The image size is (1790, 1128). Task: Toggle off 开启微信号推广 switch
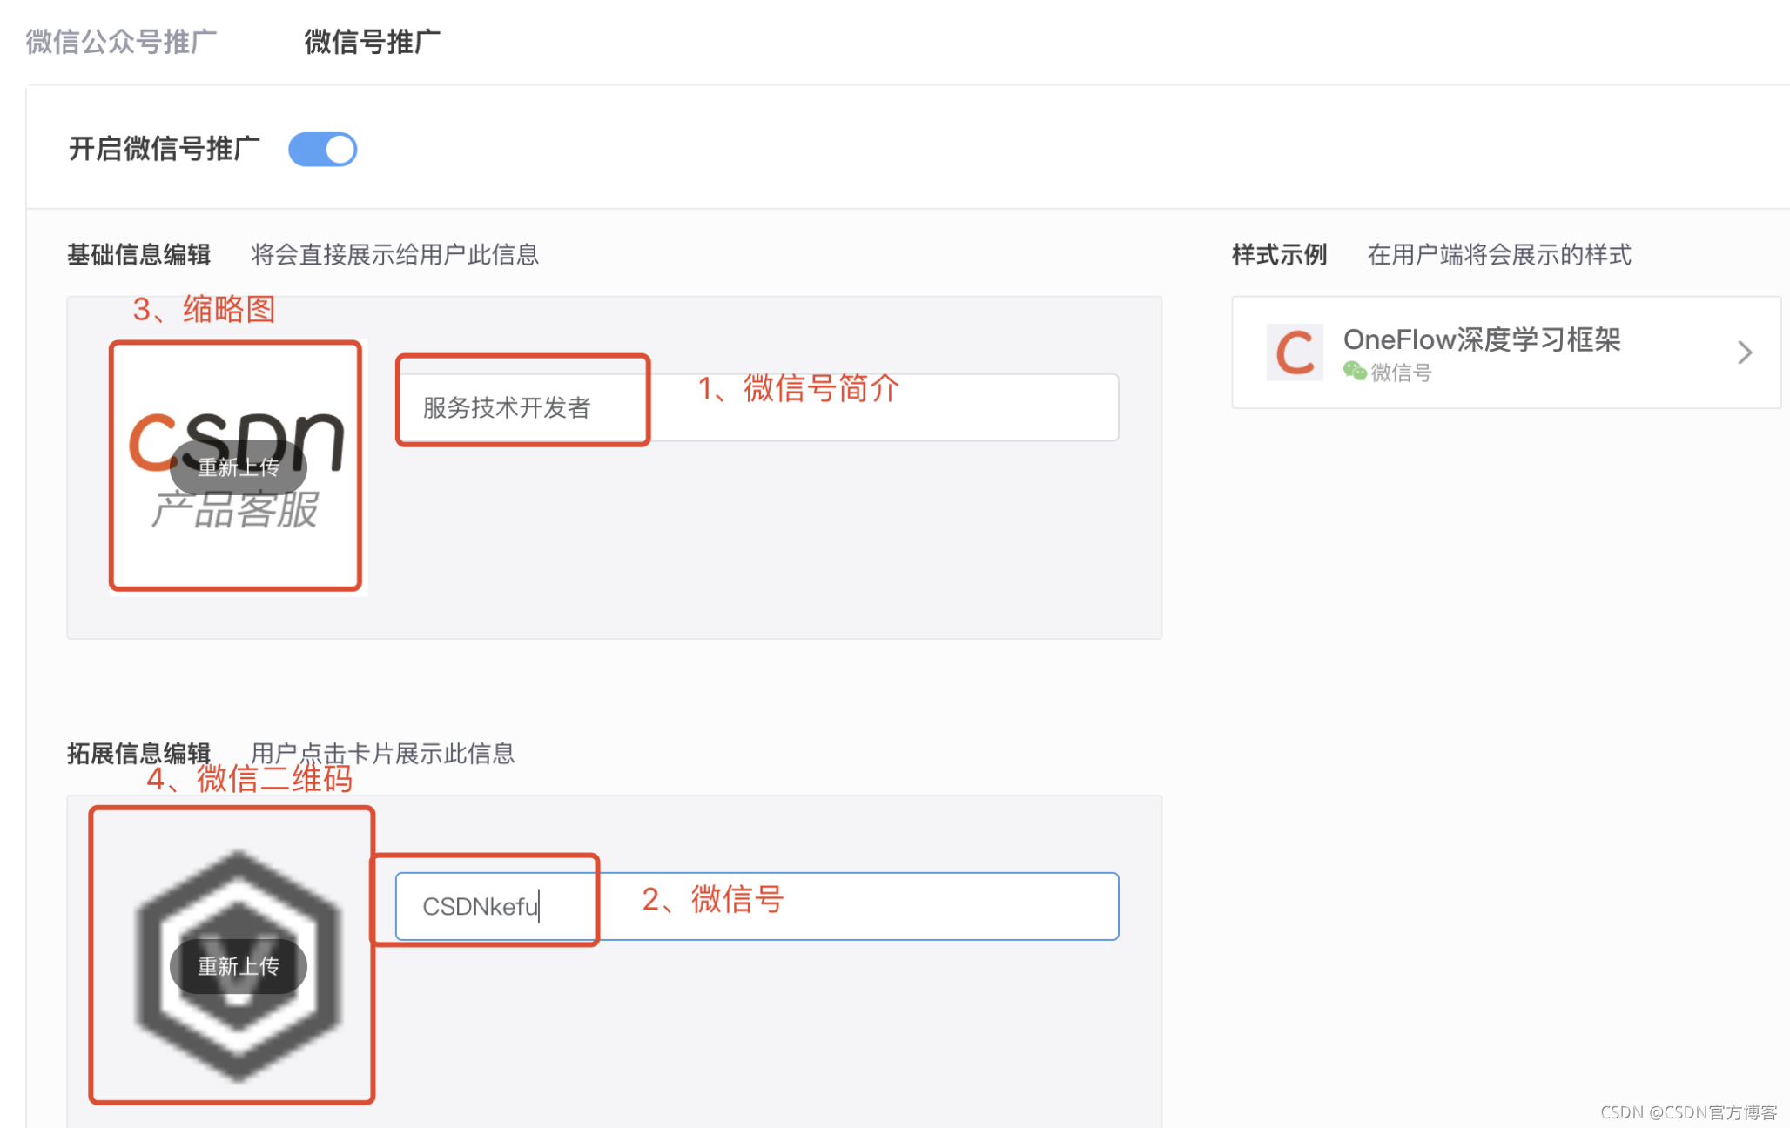point(323,150)
